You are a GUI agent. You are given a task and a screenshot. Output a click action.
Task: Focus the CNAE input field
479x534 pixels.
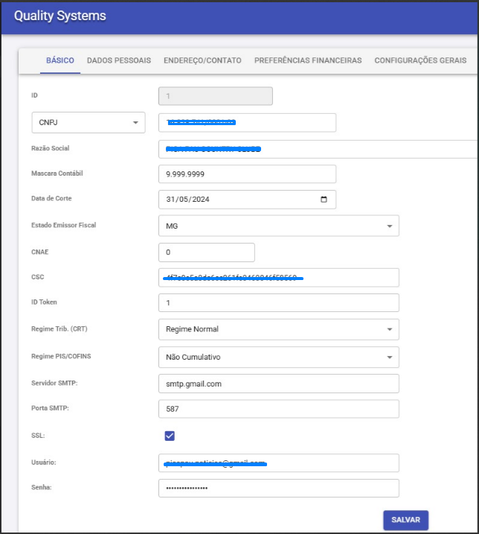point(206,252)
